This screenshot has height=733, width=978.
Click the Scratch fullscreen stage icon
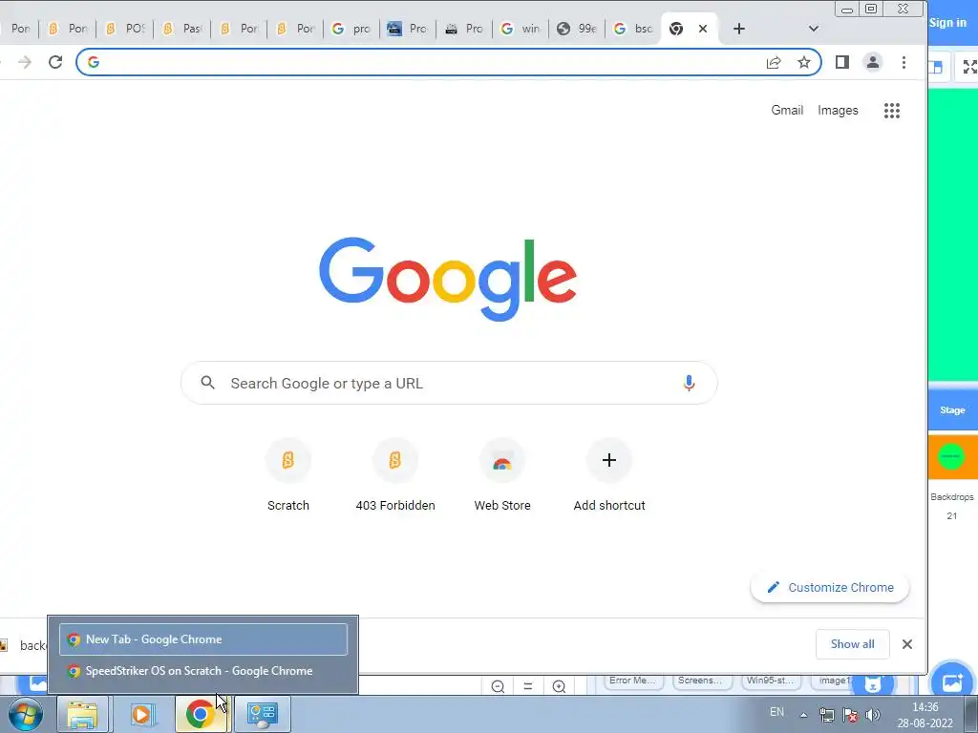(969, 68)
